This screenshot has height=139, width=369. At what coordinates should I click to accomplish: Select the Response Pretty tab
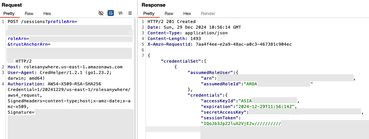[x=149, y=14]
